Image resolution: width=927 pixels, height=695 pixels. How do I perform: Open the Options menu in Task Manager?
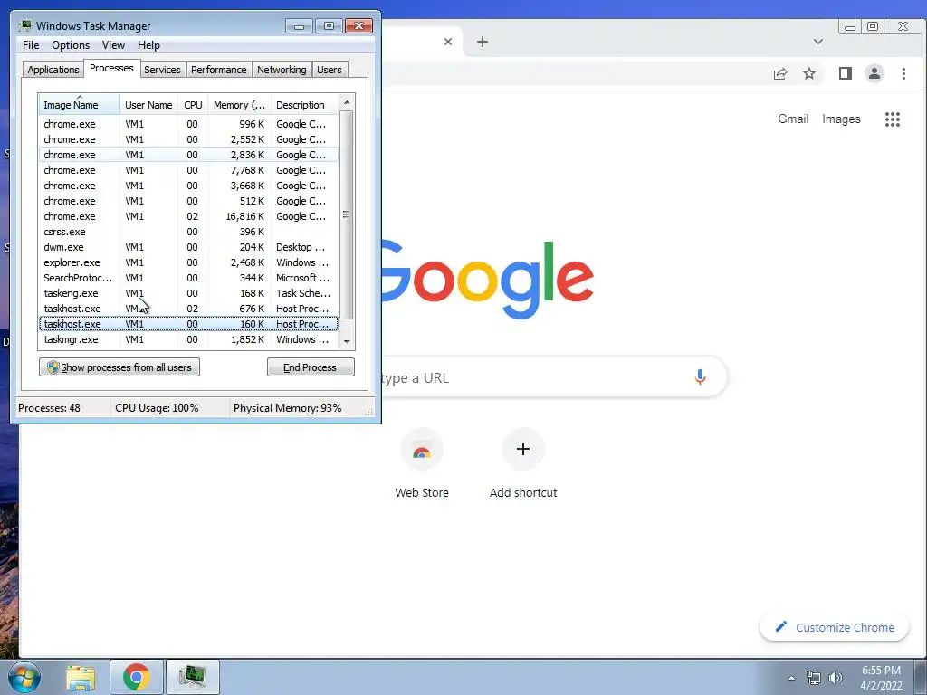pyautogui.click(x=71, y=45)
